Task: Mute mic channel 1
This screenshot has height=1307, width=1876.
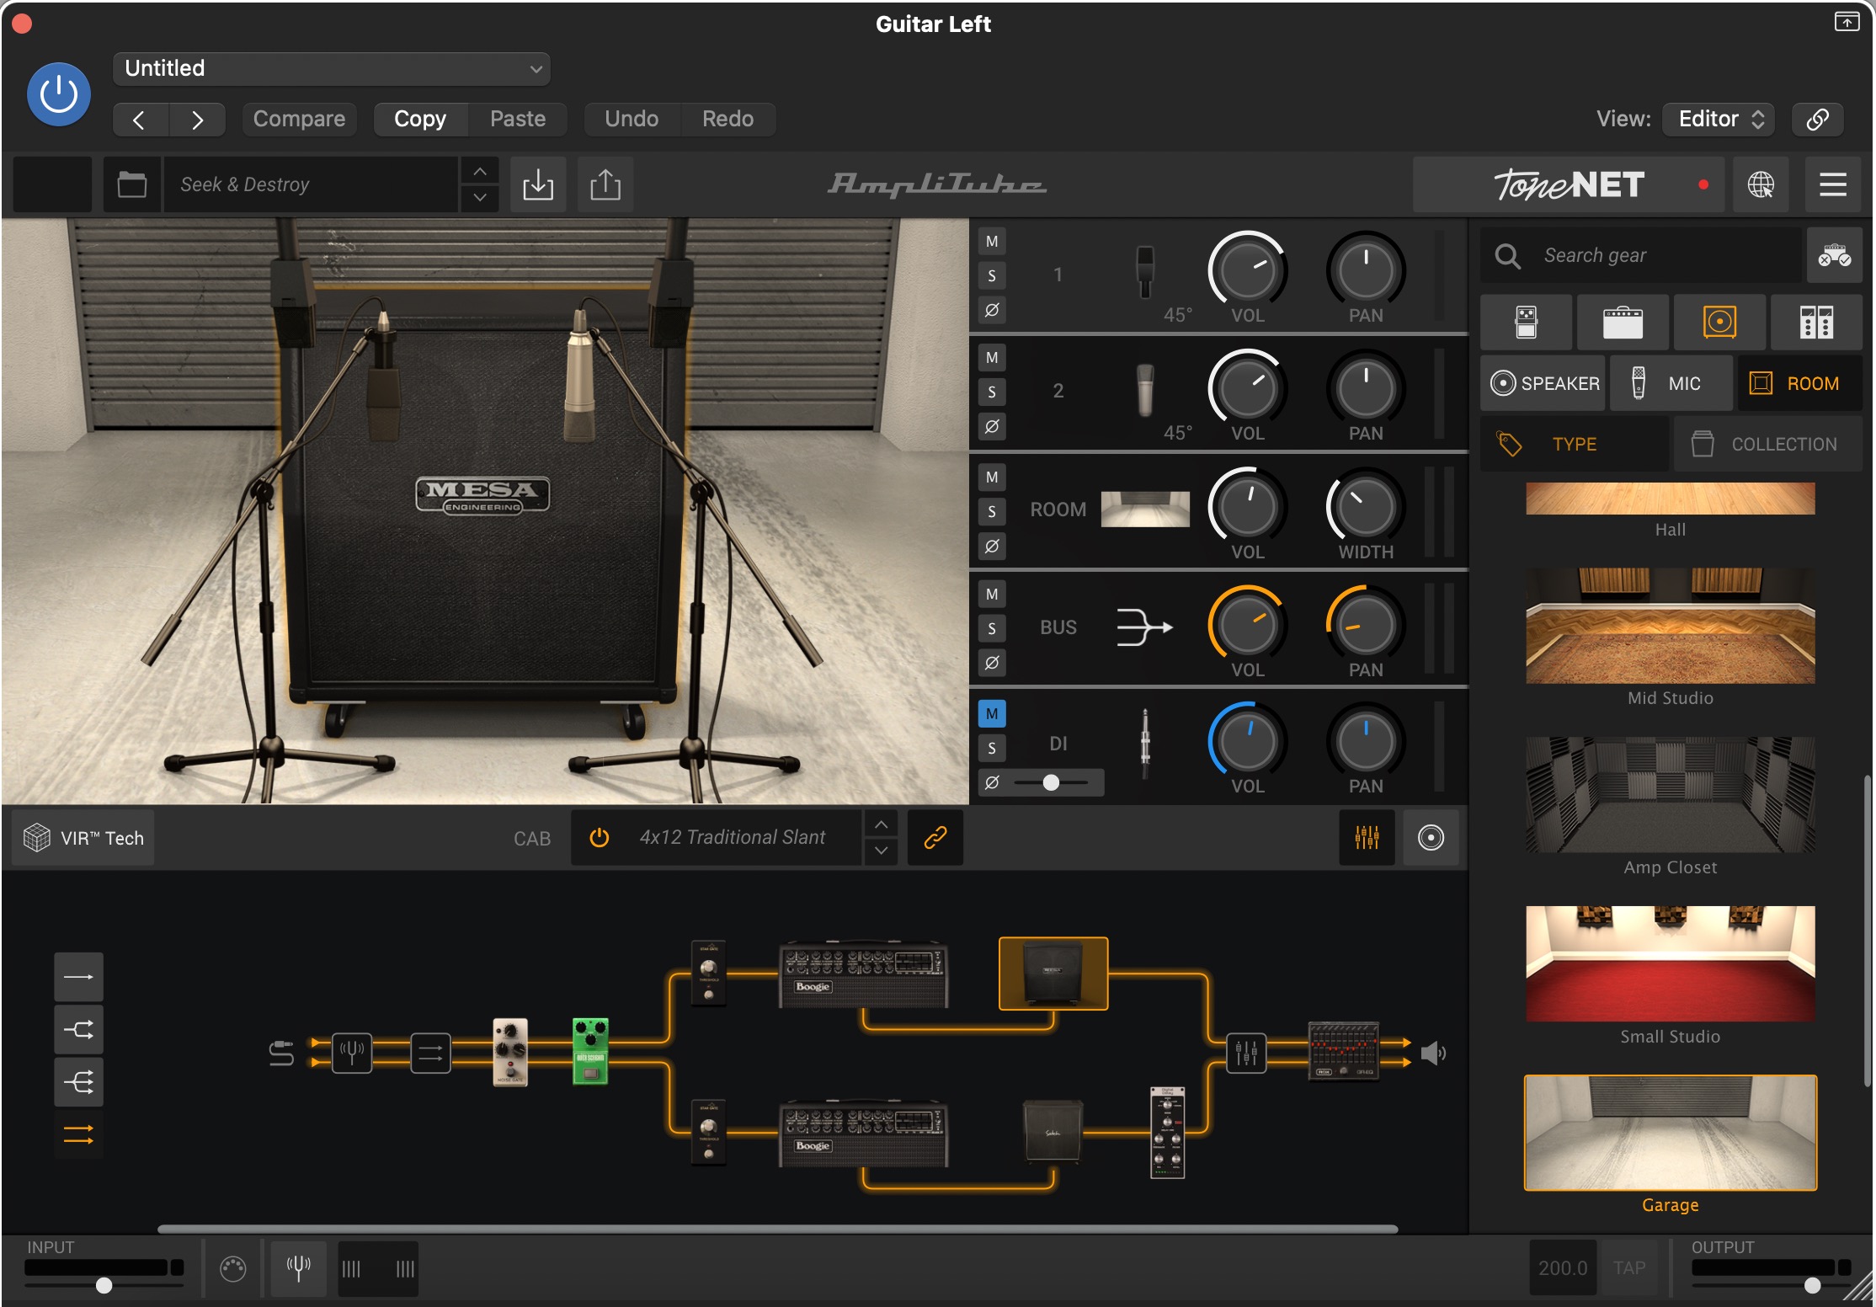Action: [992, 242]
